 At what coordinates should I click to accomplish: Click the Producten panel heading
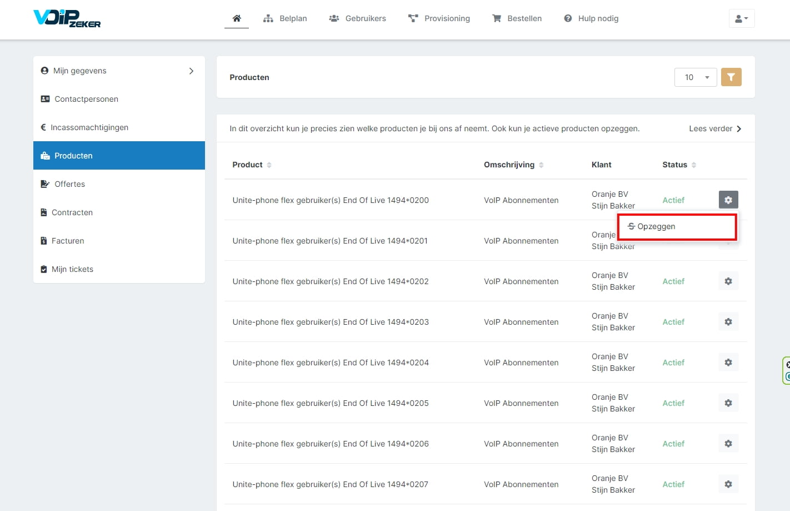pyautogui.click(x=249, y=77)
